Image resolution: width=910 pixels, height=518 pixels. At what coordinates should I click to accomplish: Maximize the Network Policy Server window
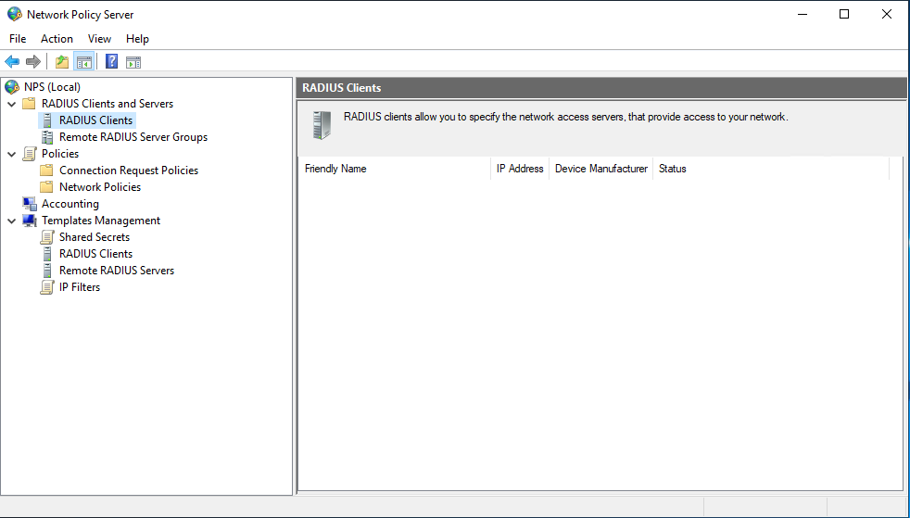(844, 15)
